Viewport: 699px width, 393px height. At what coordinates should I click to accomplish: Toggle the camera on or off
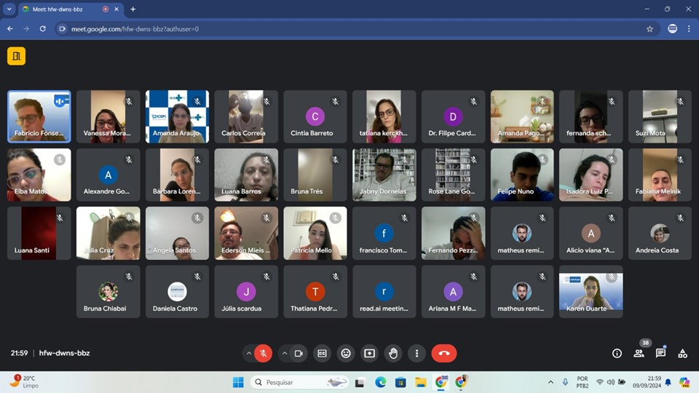[298, 353]
